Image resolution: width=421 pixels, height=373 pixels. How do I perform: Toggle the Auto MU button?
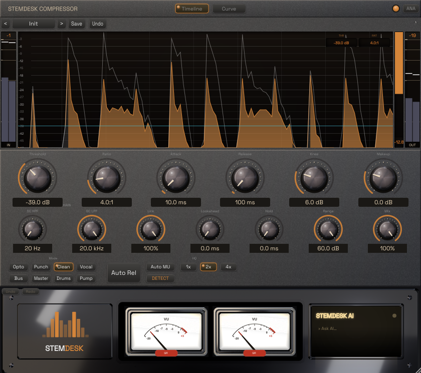pos(160,267)
